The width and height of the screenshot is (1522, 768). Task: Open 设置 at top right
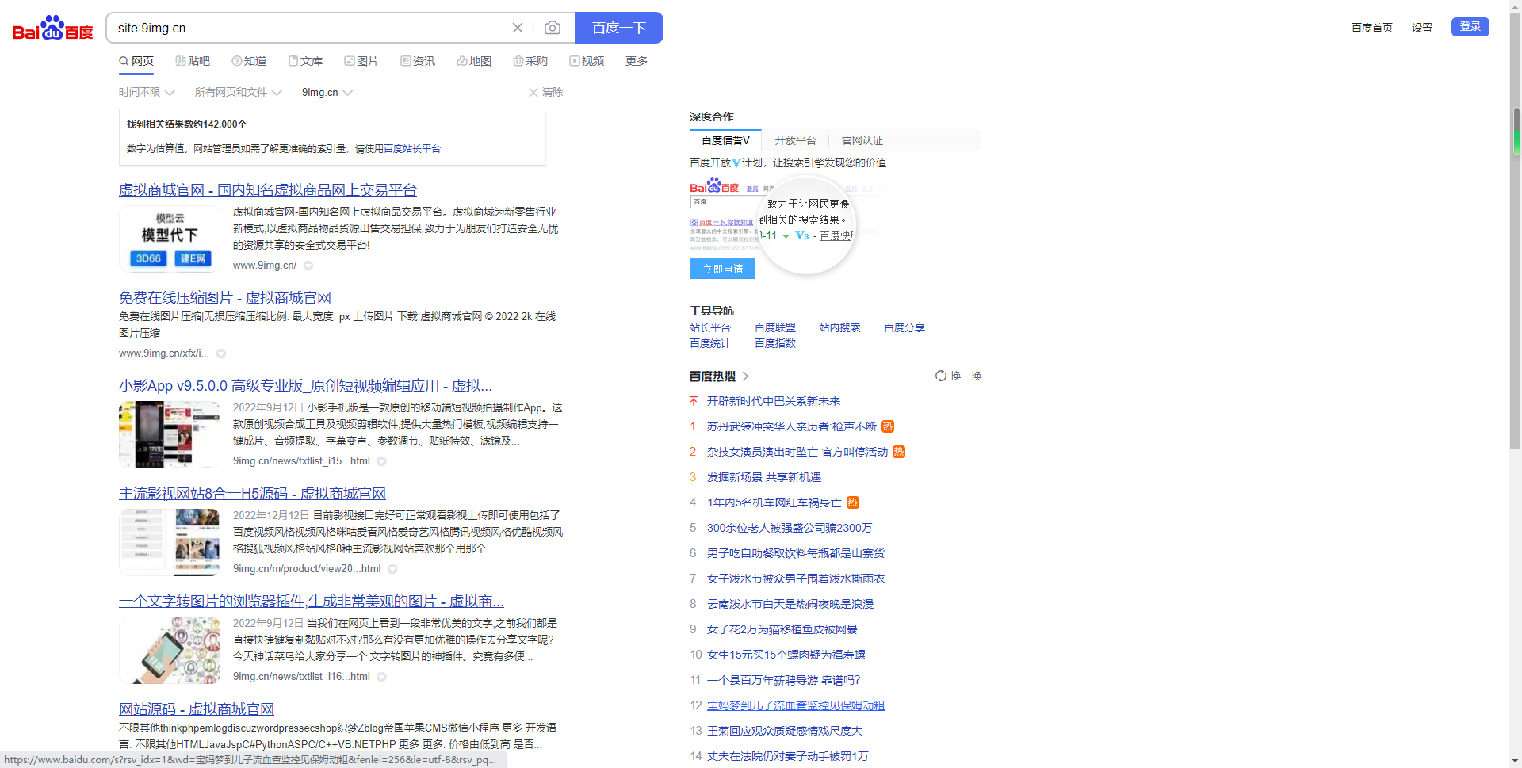1422,28
